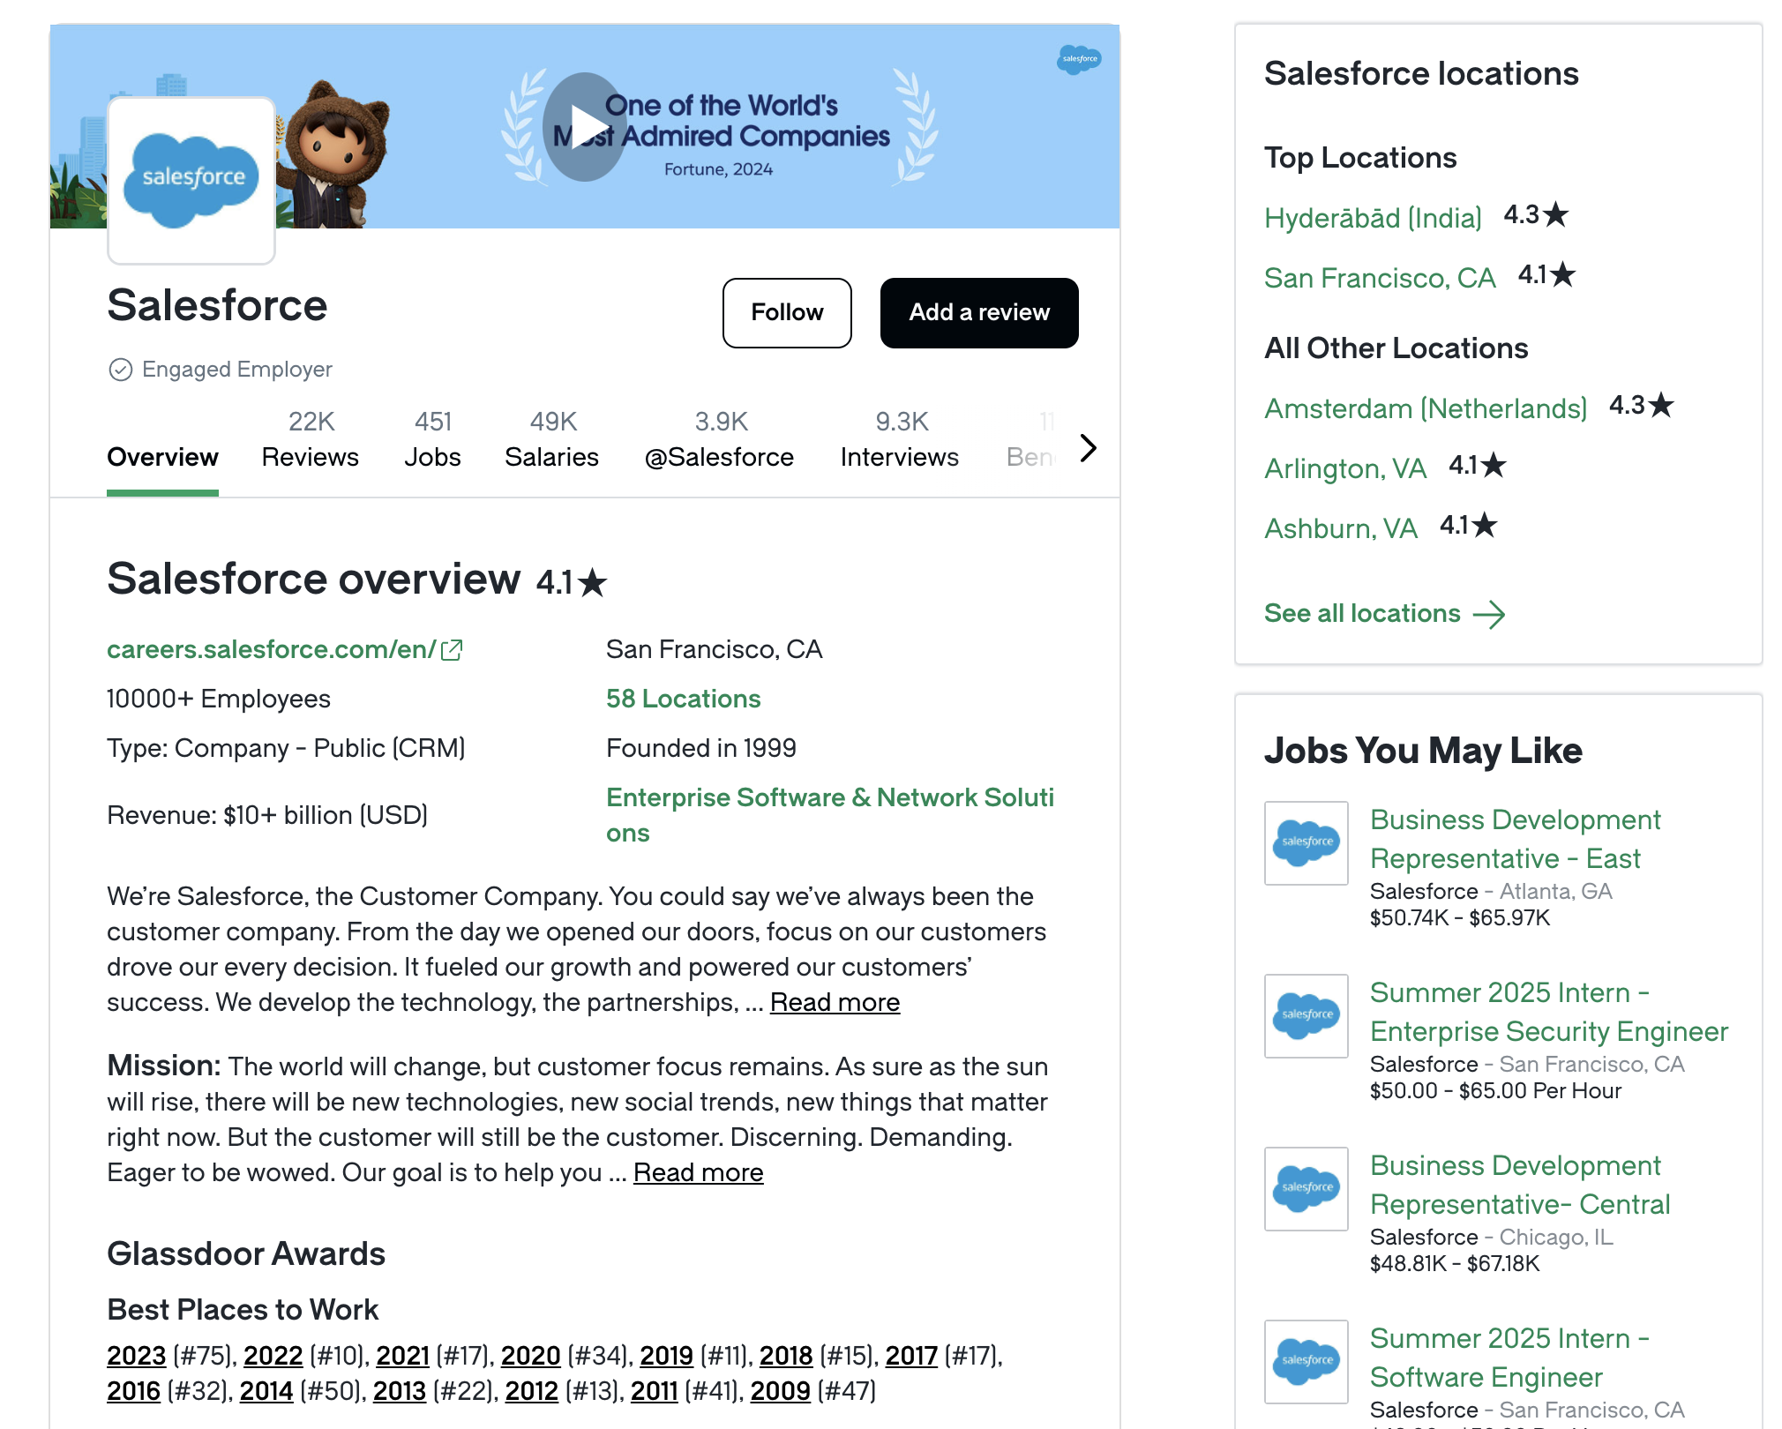The height and width of the screenshot is (1429, 1782).
Task: Click the $48.81K - $67.18K salary text
Action: click(x=1456, y=1264)
